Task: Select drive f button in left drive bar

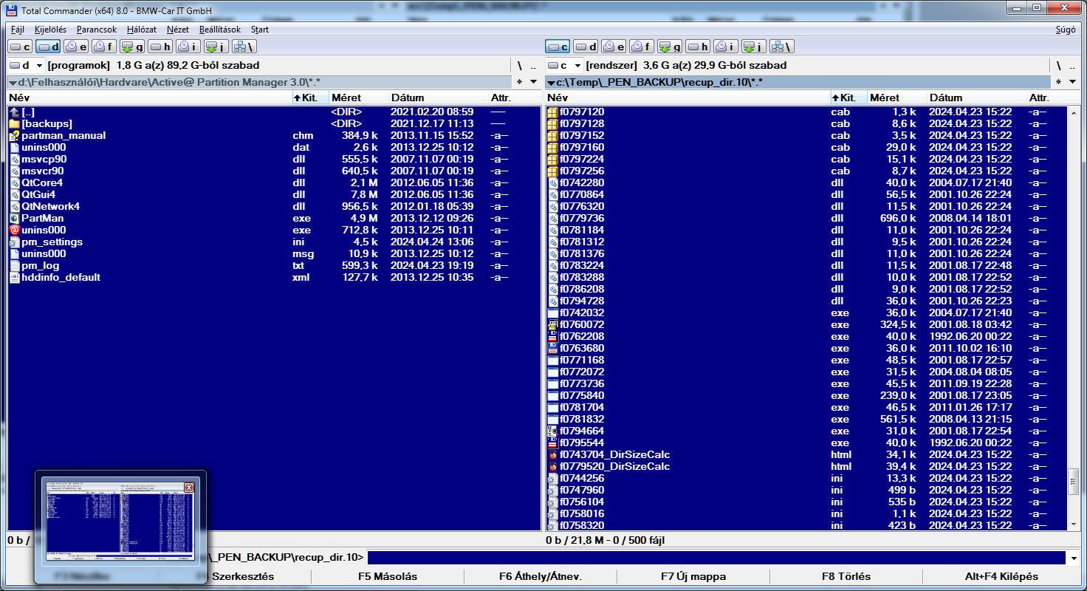Action: click(x=104, y=47)
